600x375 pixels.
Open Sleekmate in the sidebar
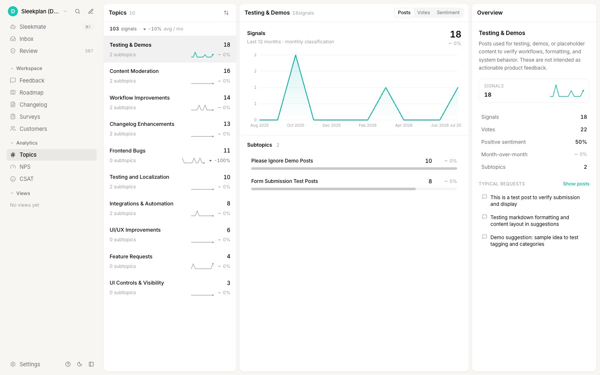pos(52,27)
